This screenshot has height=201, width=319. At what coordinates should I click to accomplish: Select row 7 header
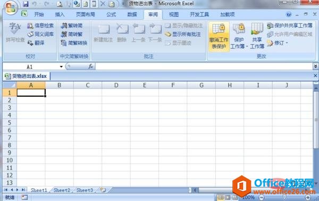point(10,138)
